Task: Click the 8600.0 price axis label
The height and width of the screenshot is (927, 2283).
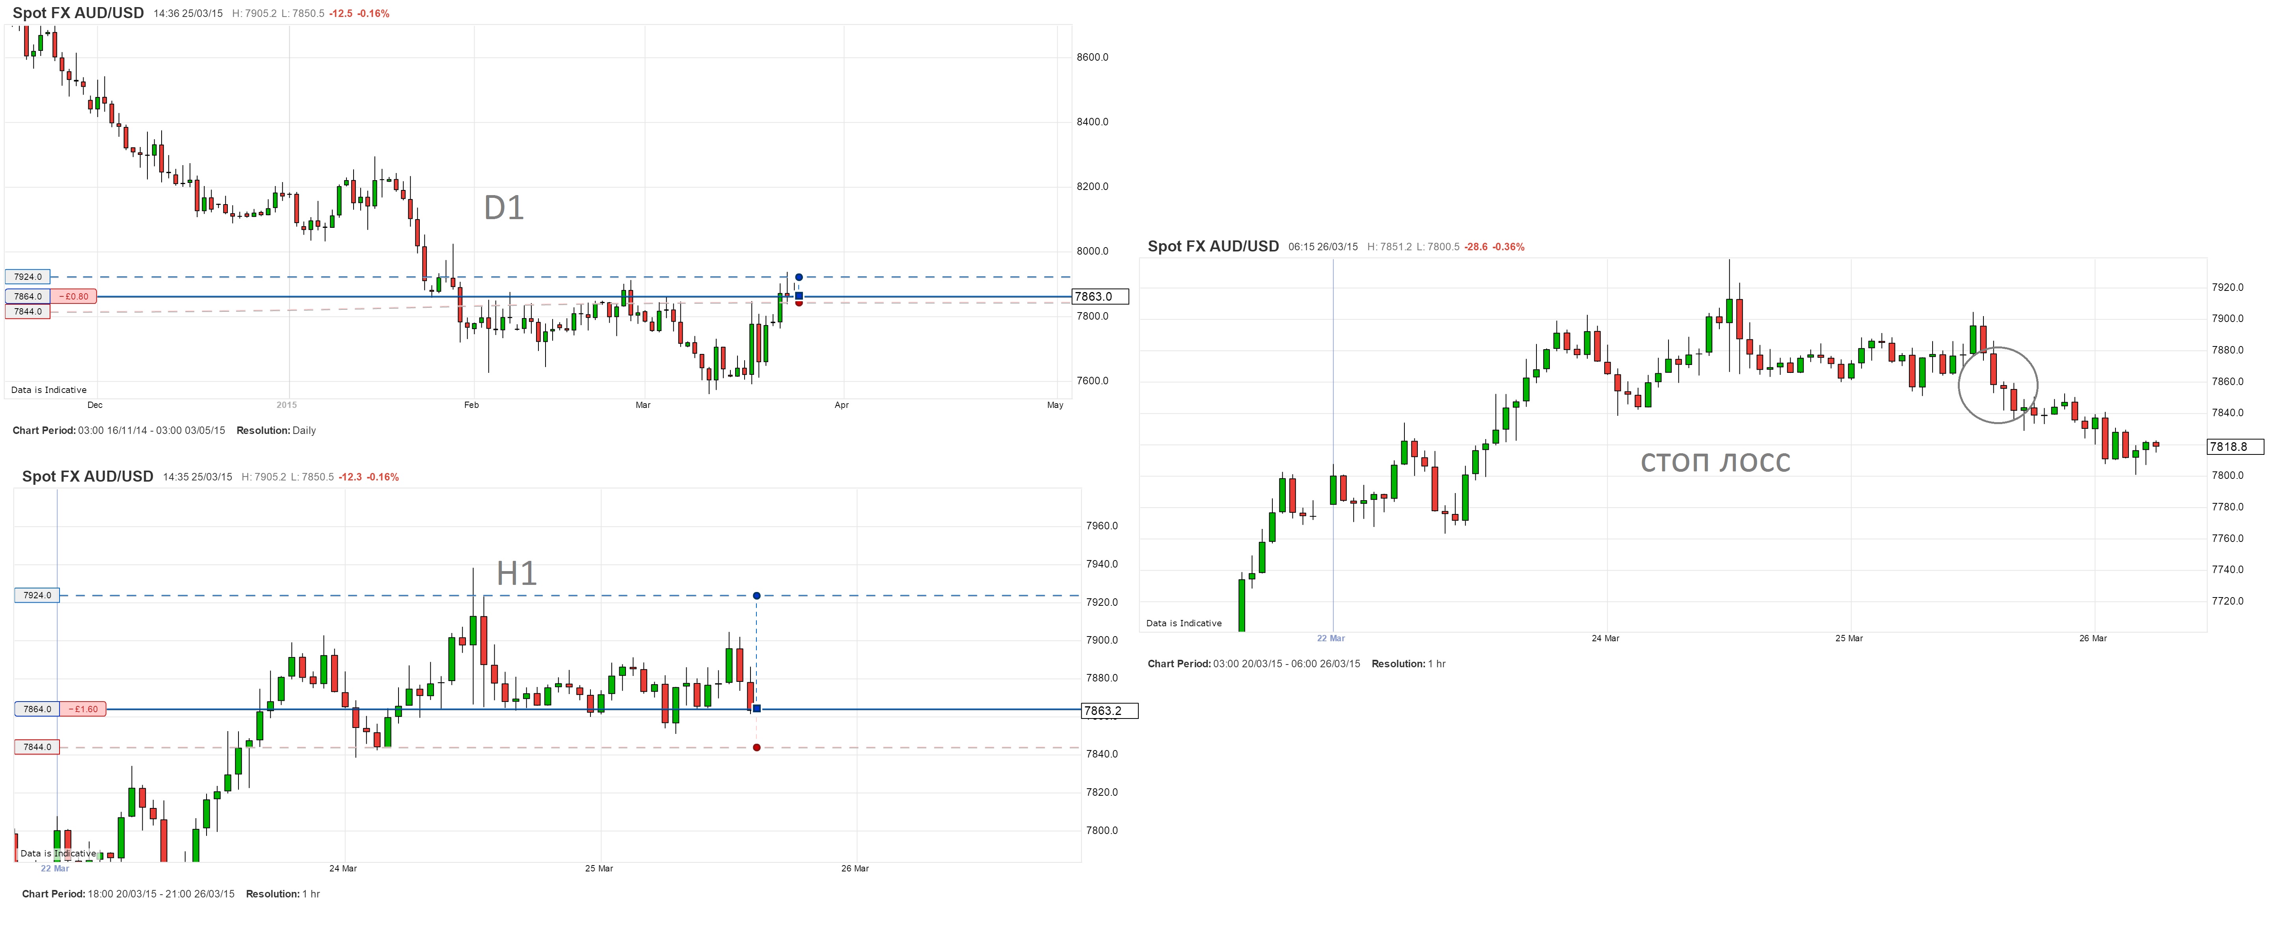Action: click(x=1093, y=58)
